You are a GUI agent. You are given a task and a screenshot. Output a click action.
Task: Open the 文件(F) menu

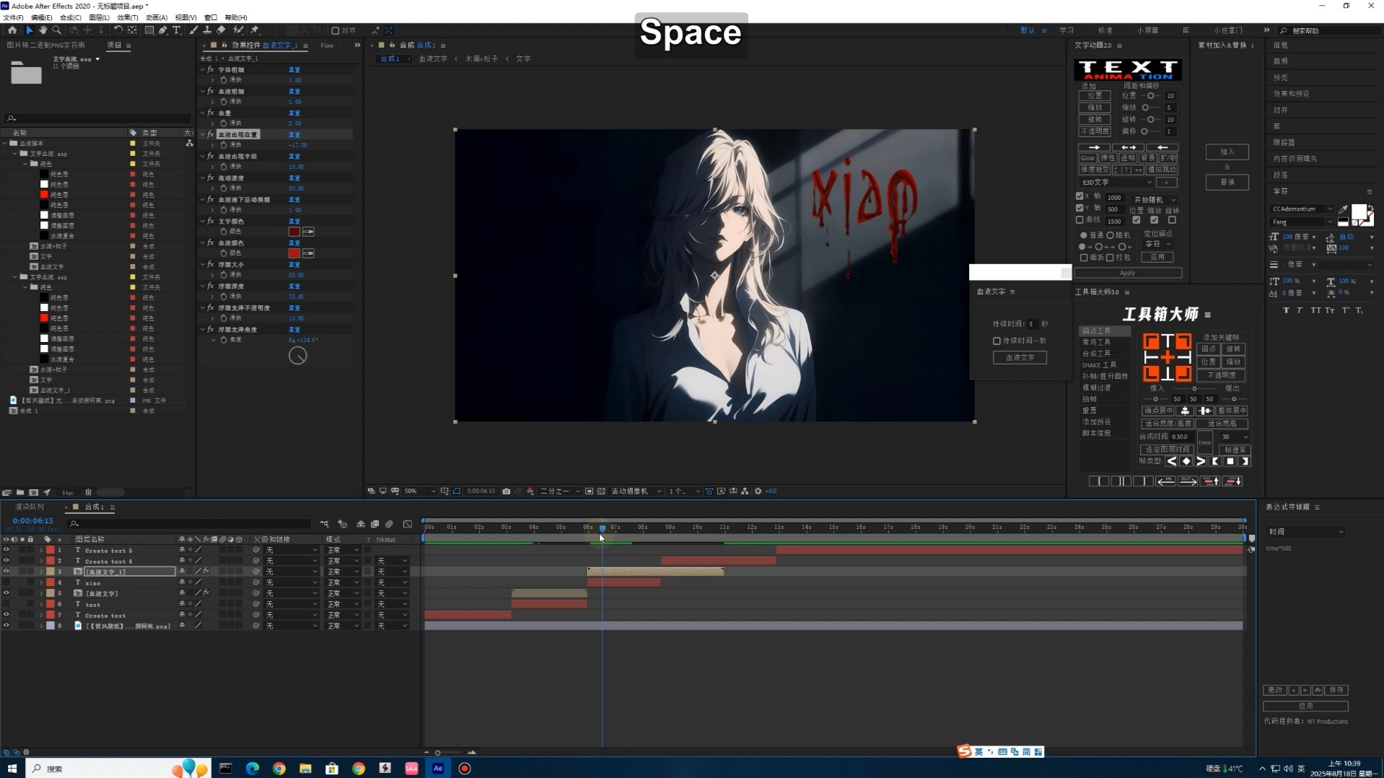(x=13, y=17)
